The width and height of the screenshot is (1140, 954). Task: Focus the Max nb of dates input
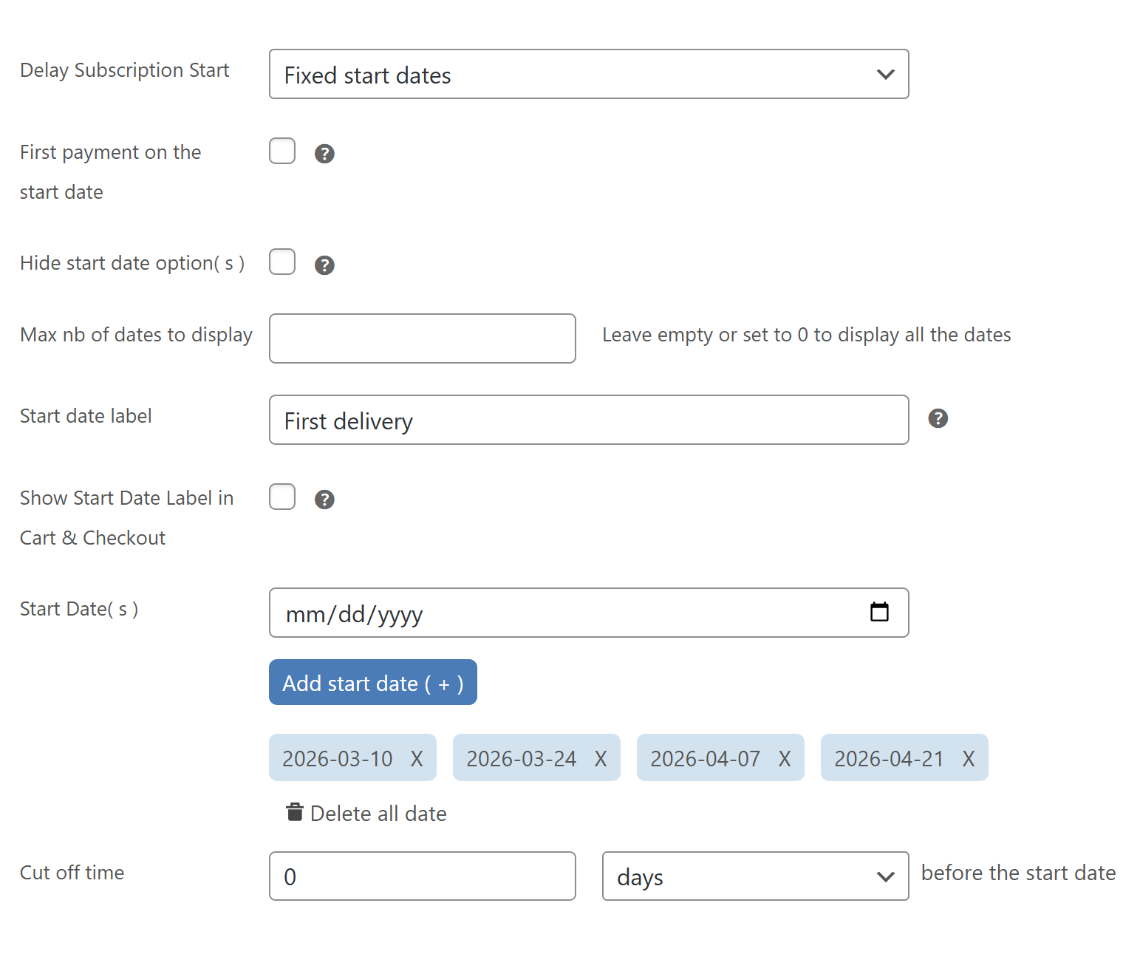point(422,338)
